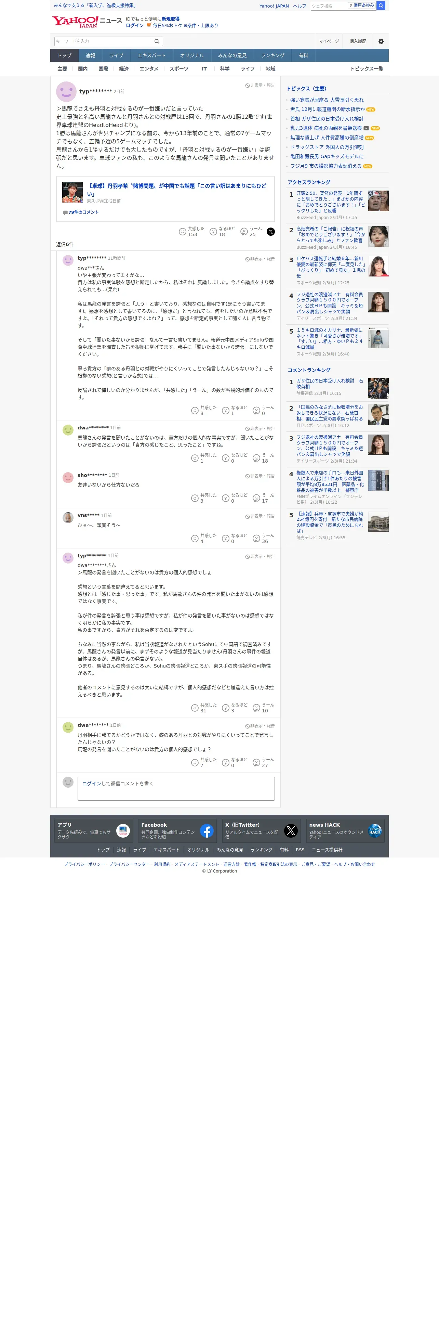Open the ランキング tab
439x1318 pixels.
pyautogui.click(x=272, y=55)
